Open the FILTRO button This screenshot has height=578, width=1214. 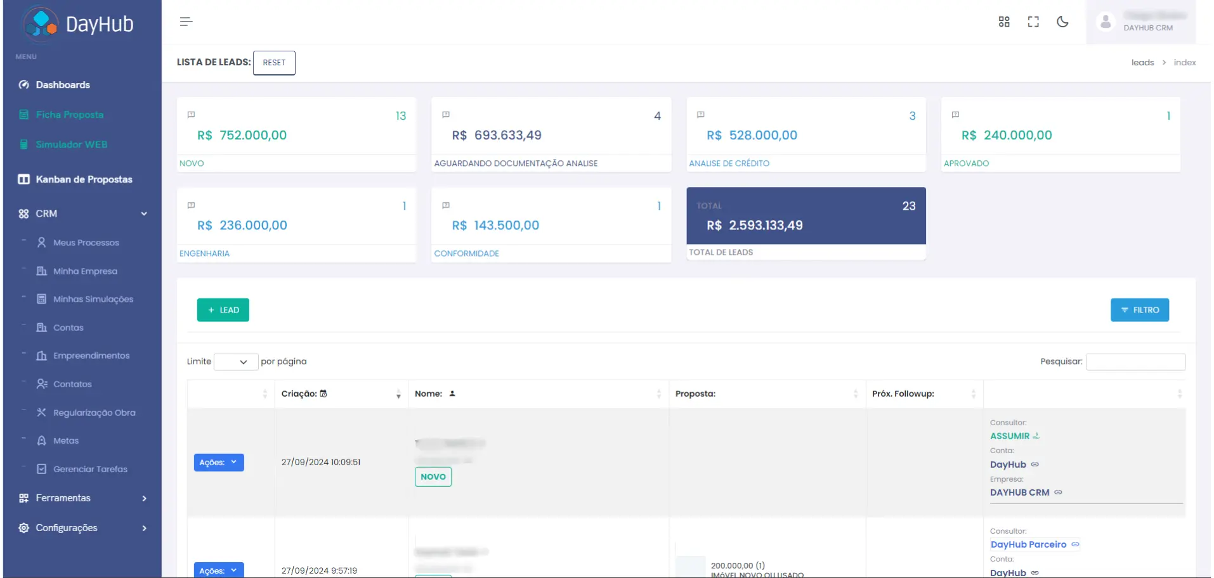(1140, 310)
